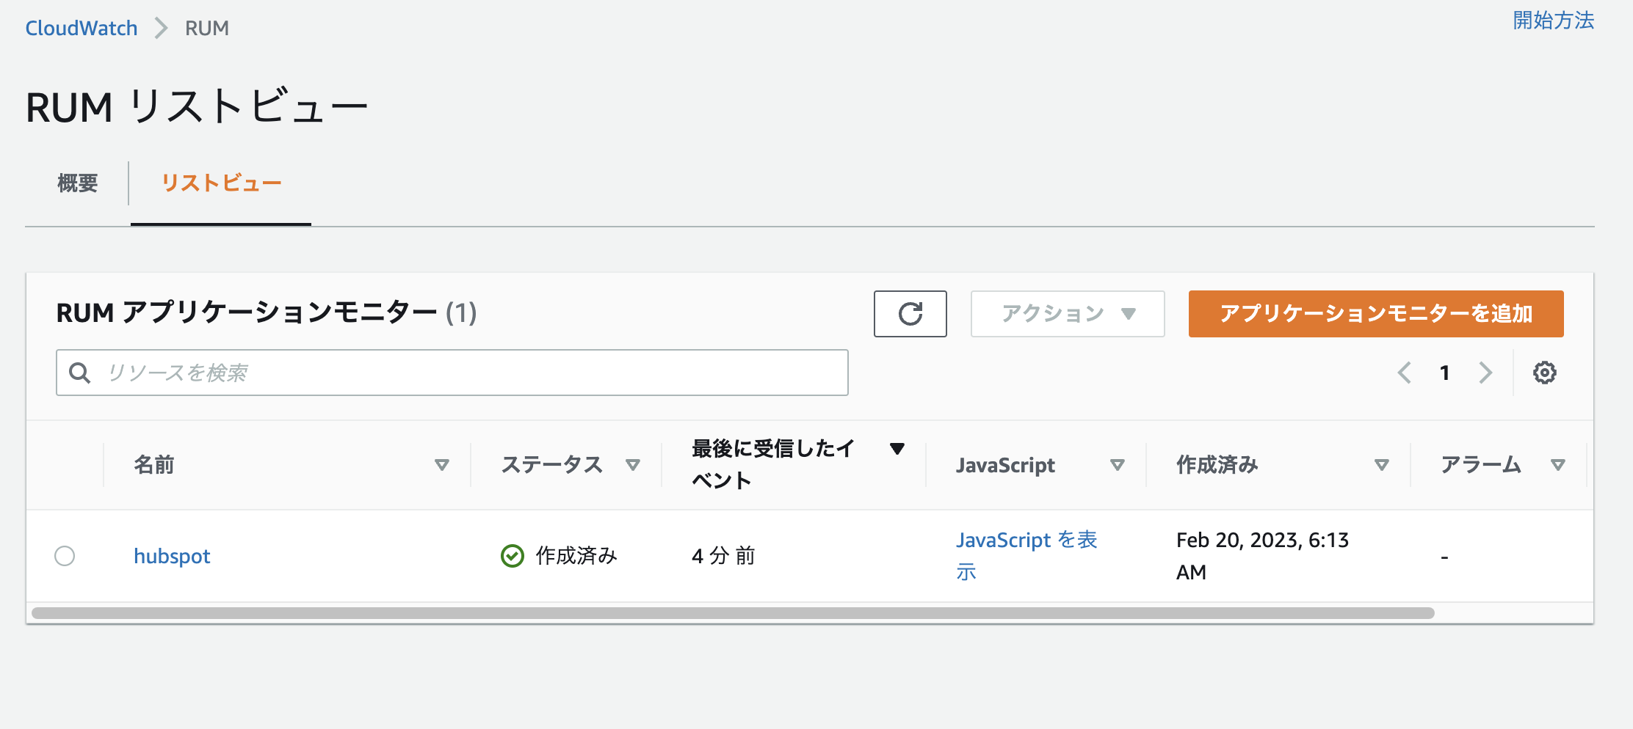Open the 開始方法 link
Screen dimensions: 1633x729
tap(1554, 21)
